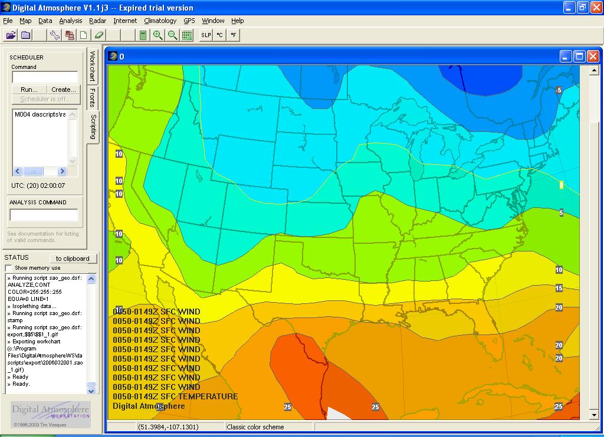
Task: Click scheduler list down scroll arrow
Action: 72,161
